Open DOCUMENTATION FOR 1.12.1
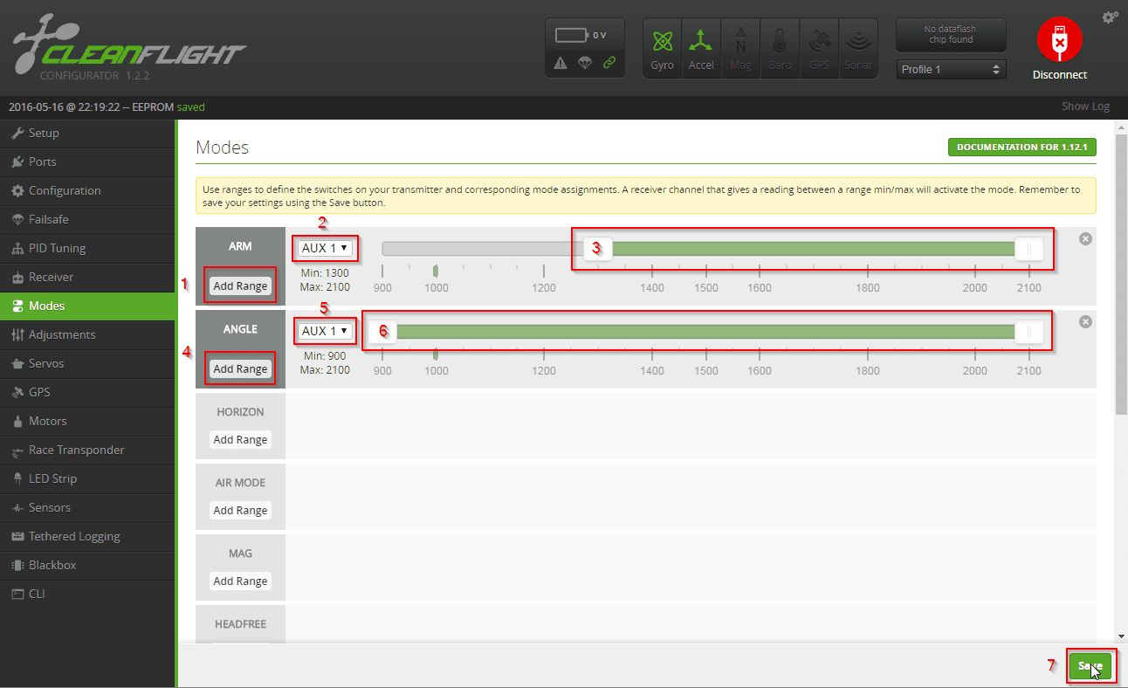 (1021, 147)
